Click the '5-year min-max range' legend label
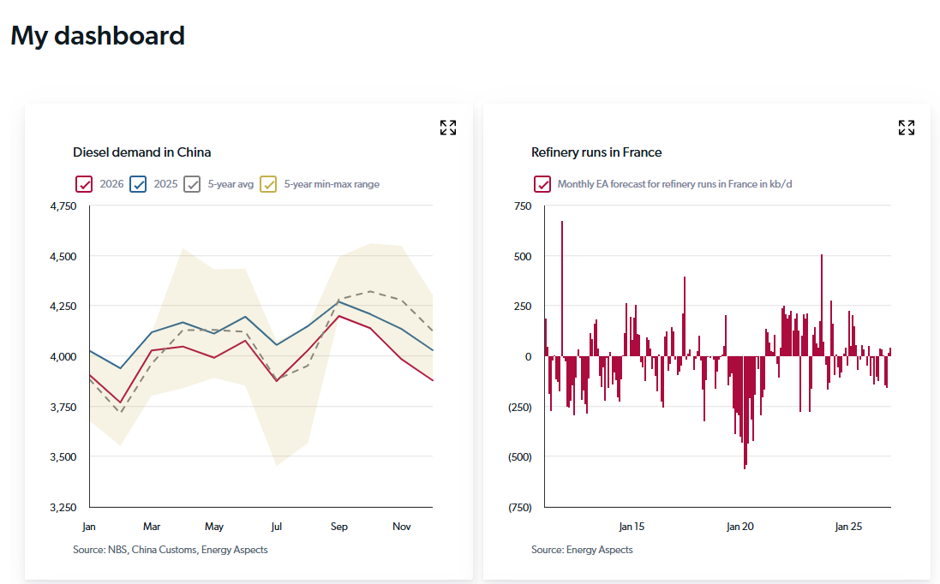 click(332, 184)
